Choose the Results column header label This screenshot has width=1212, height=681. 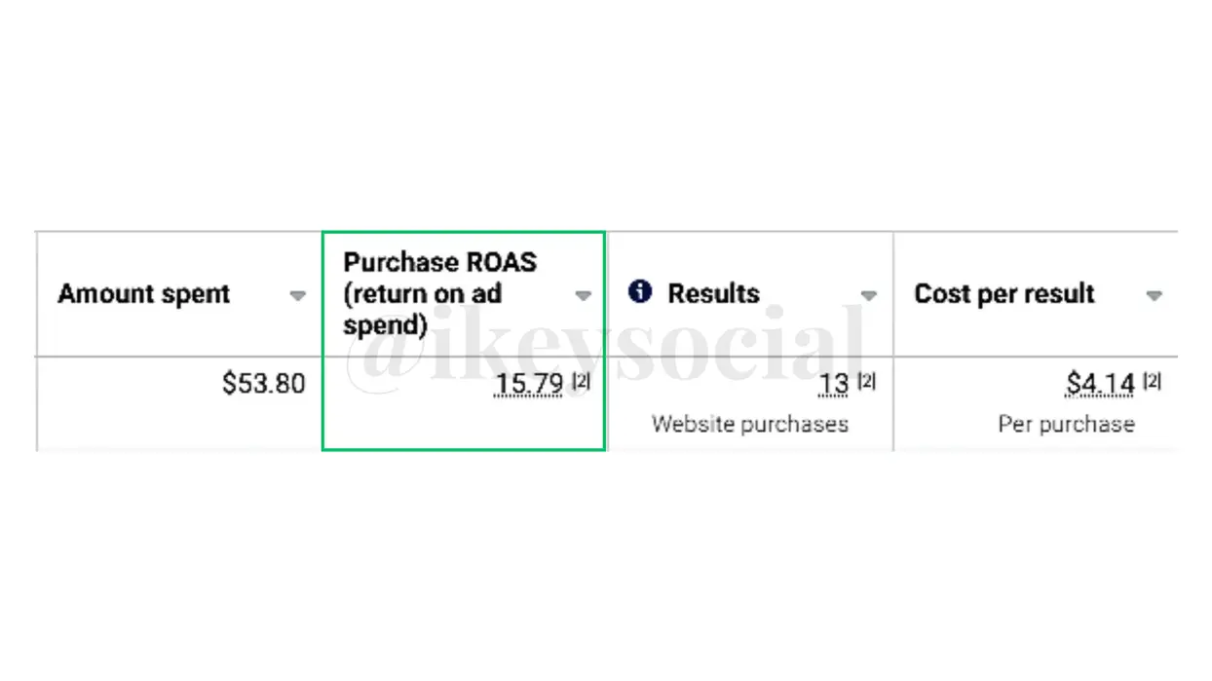tap(713, 293)
